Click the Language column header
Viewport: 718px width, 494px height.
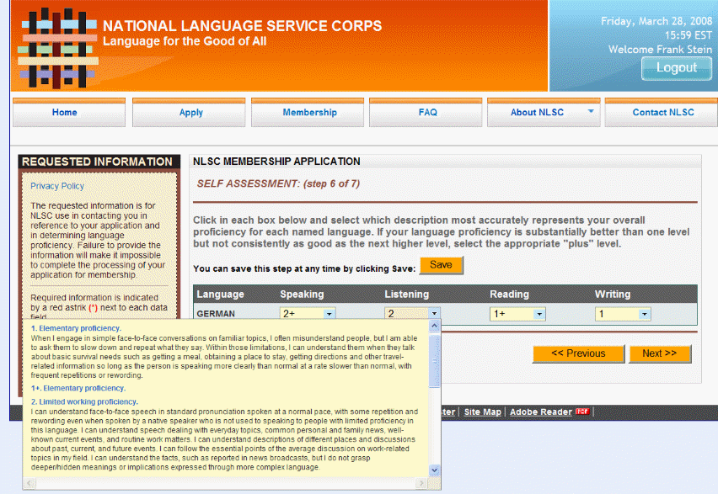[x=220, y=294]
